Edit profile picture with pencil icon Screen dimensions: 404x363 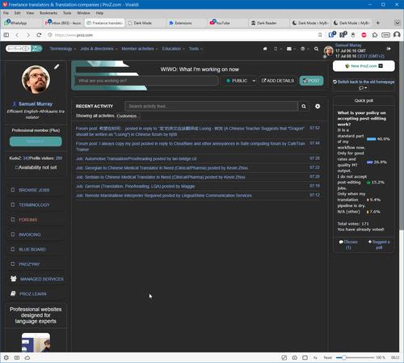pyautogui.click(x=57, y=66)
